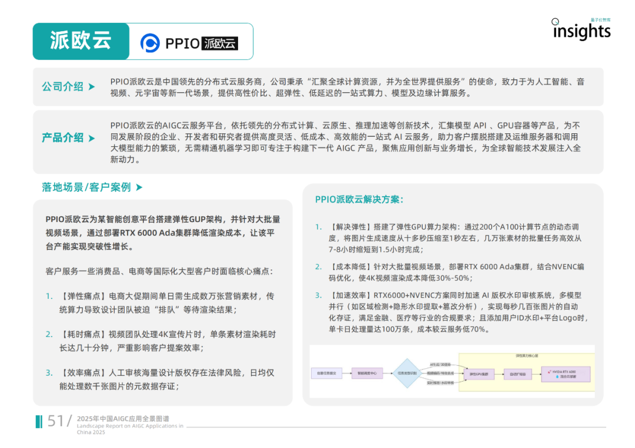Click the 【耗时痛点】 list item text
This screenshot has width=635, height=448.
tap(167, 341)
